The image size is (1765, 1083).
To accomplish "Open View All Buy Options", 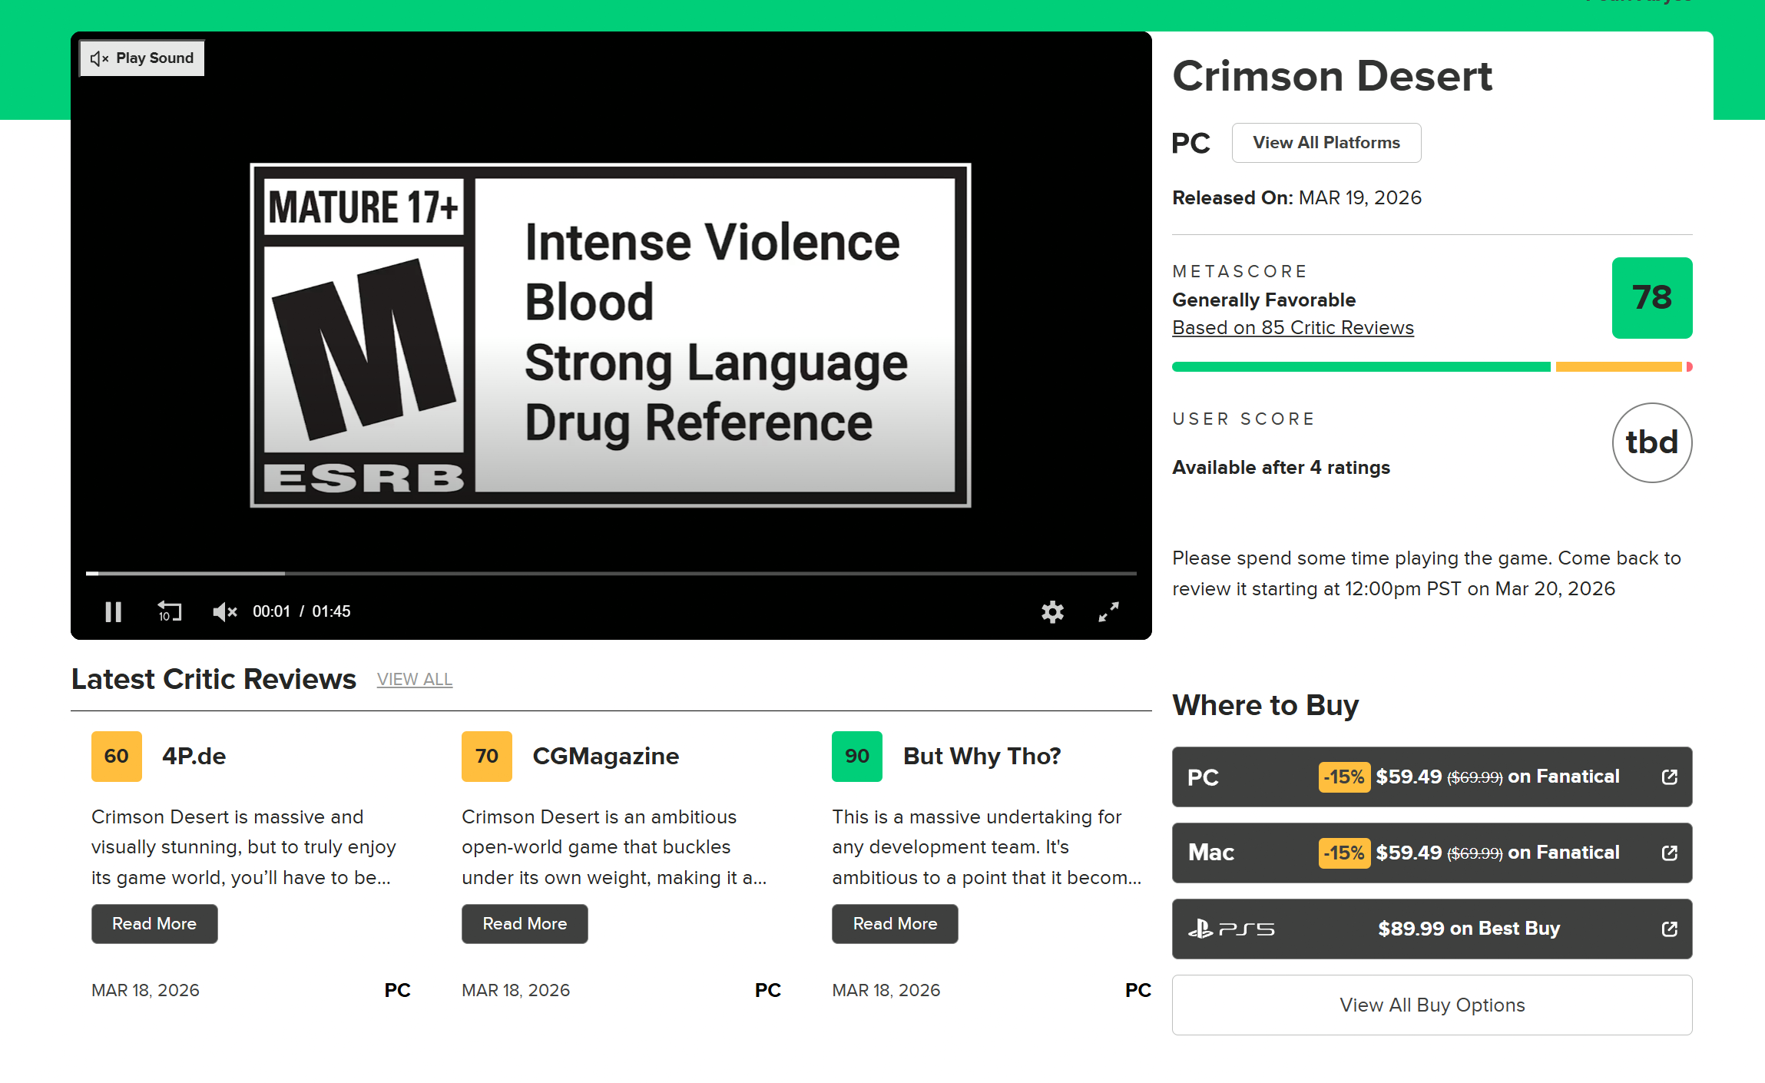I will point(1432,1005).
